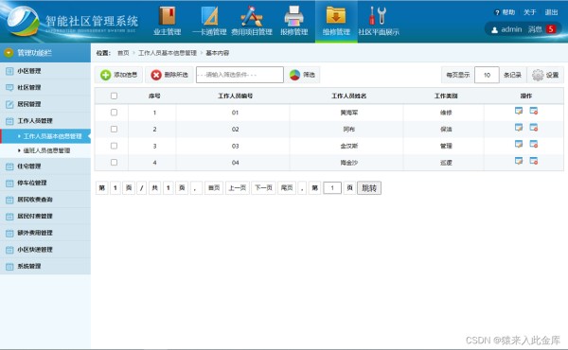Check the checkbox for row 3
The image size is (568, 350).
[x=114, y=146]
